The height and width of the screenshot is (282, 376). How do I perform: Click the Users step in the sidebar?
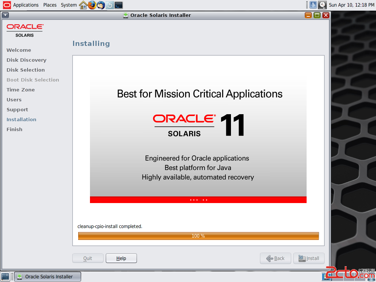14,100
